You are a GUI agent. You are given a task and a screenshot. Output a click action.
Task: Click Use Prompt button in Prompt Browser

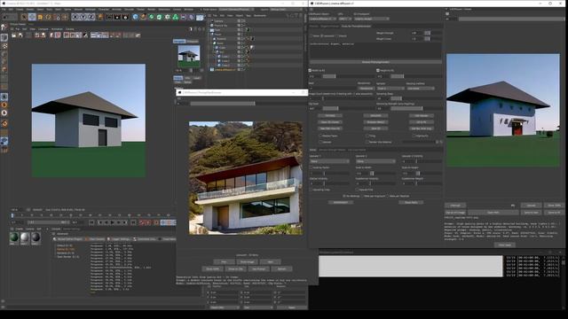coord(258,268)
